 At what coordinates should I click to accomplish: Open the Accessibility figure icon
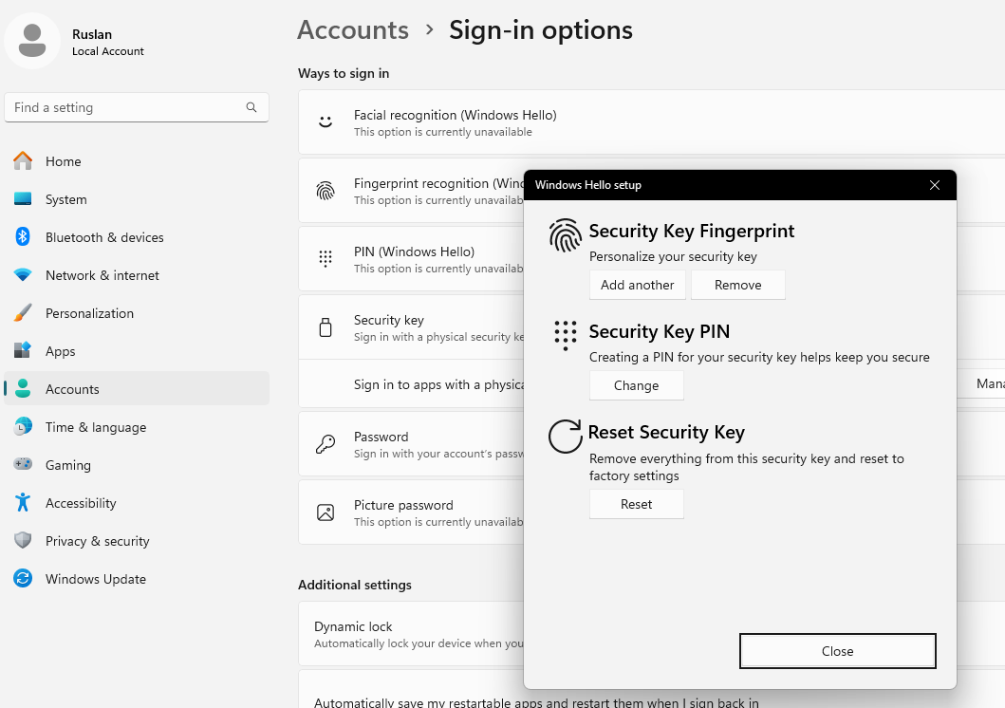pos(23,503)
